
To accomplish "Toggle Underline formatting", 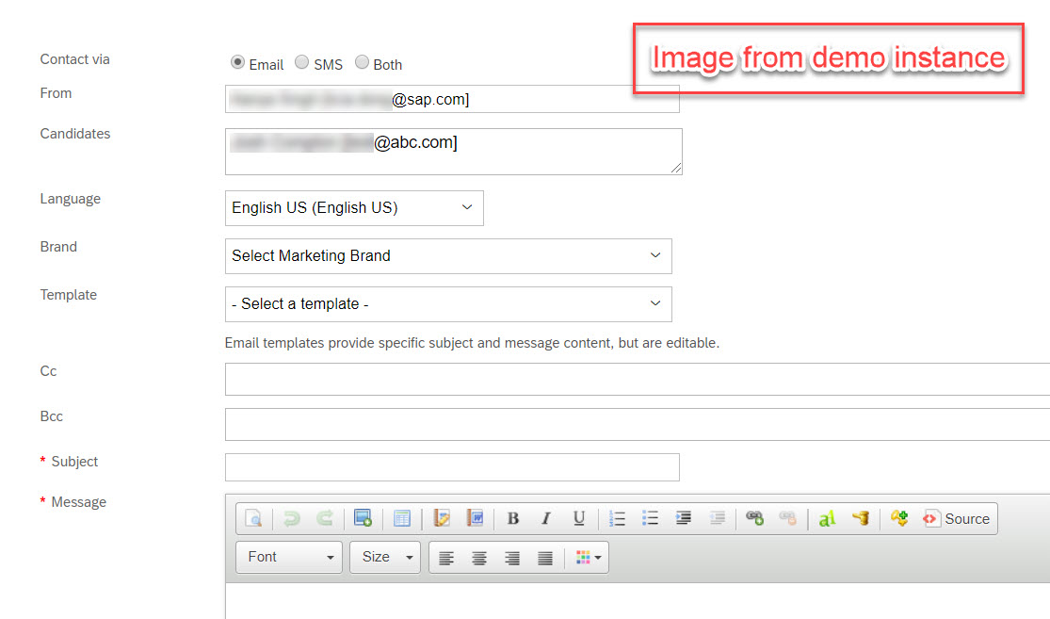I will click(579, 518).
